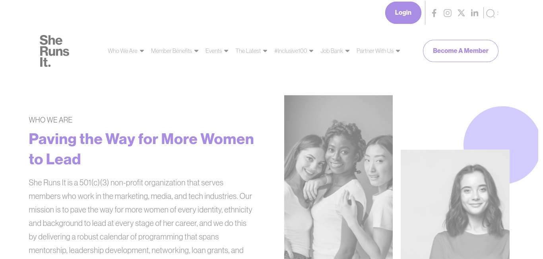Open the X social icon
Image resolution: width=543 pixels, height=259 pixels.
pos(461,13)
